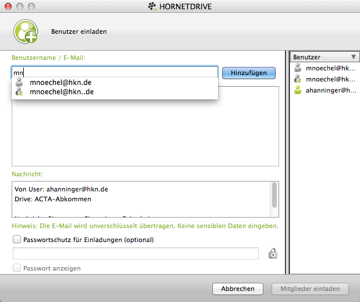Click the green invite-user icon in the header
Image resolution: width=360 pixels, height=302 pixels.
coord(25,31)
